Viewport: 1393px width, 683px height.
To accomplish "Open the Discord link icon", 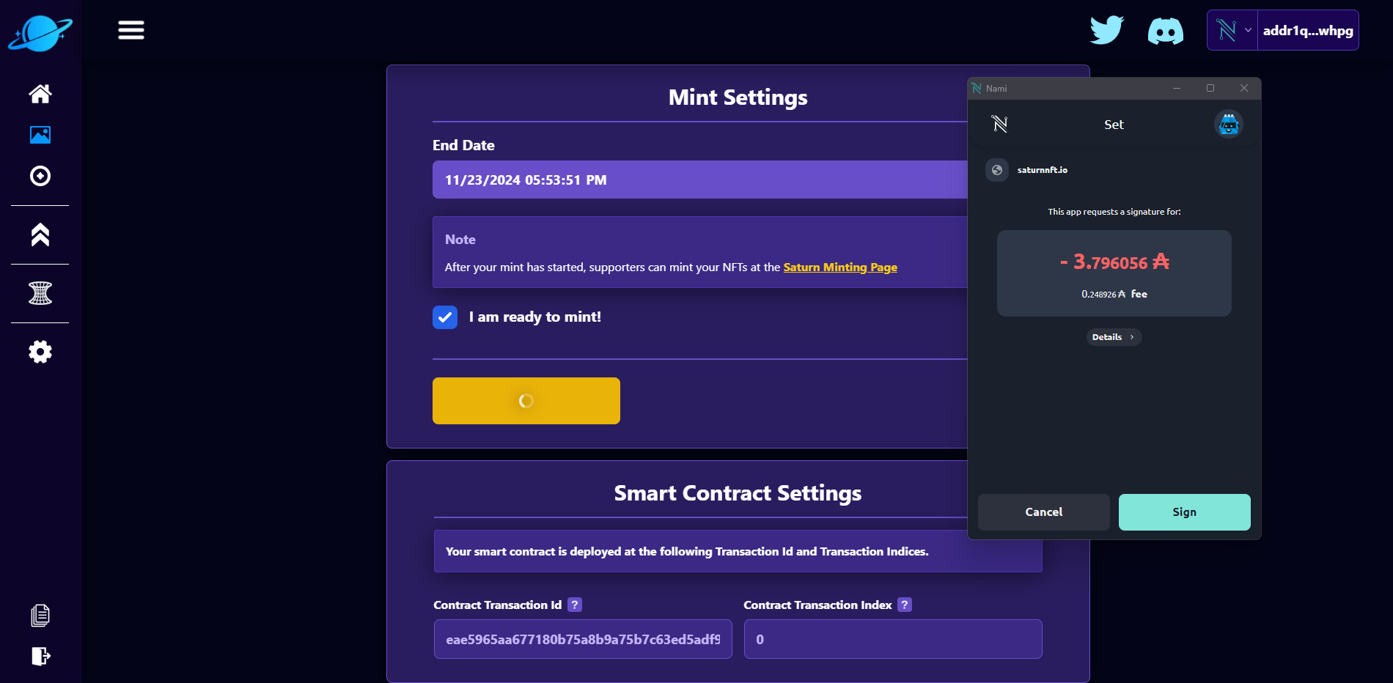I will tap(1166, 32).
